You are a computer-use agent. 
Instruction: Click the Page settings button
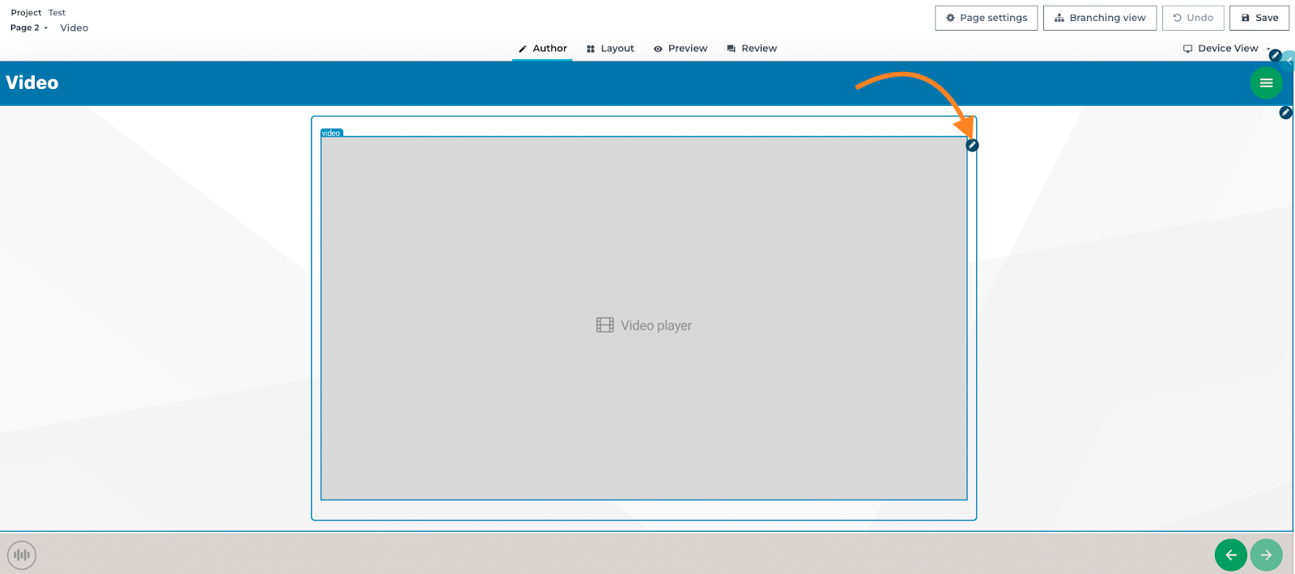pos(986,18)
